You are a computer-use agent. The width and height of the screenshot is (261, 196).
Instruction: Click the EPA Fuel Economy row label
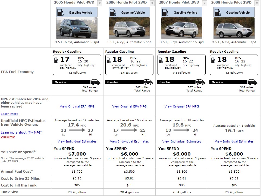tap(17, 72)
